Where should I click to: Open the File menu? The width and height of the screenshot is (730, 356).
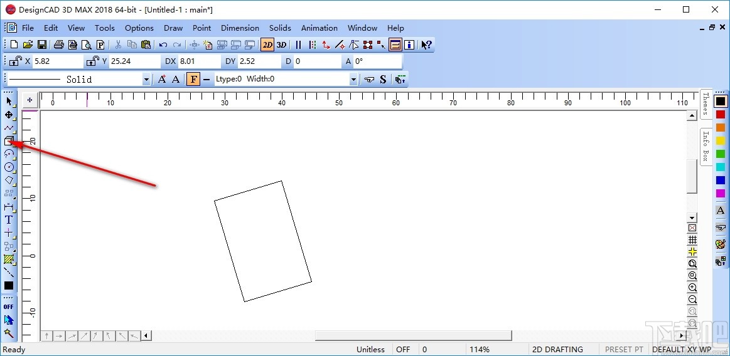pyautogui.click(x=28, y=28)
